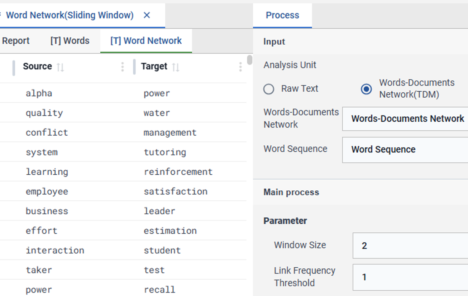The height and width of the screenshot is (296, 468).
Task: Select the 'estimation' target cell
Action: click(x=170, y=231)
